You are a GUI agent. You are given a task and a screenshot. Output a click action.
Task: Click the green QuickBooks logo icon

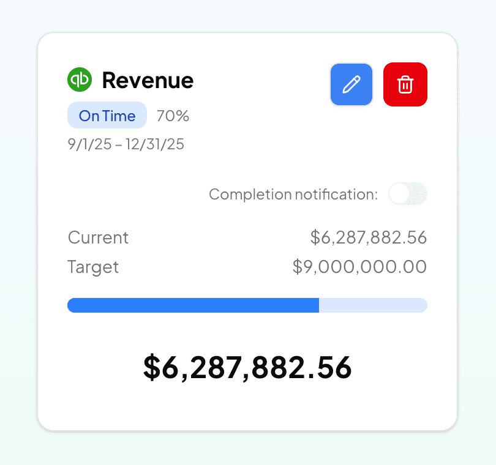pyautogui.click(x=80, y=80)
